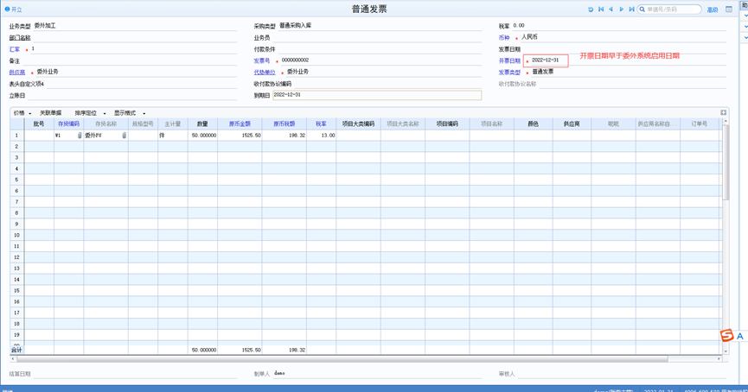Screen dimensions: 748x392
Task: Click the 原币金额 column header
Action: click(240, 123)
